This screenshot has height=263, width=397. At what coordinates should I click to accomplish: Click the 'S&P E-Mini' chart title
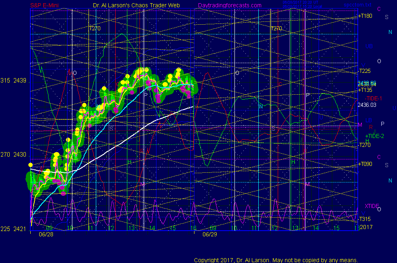44,5
